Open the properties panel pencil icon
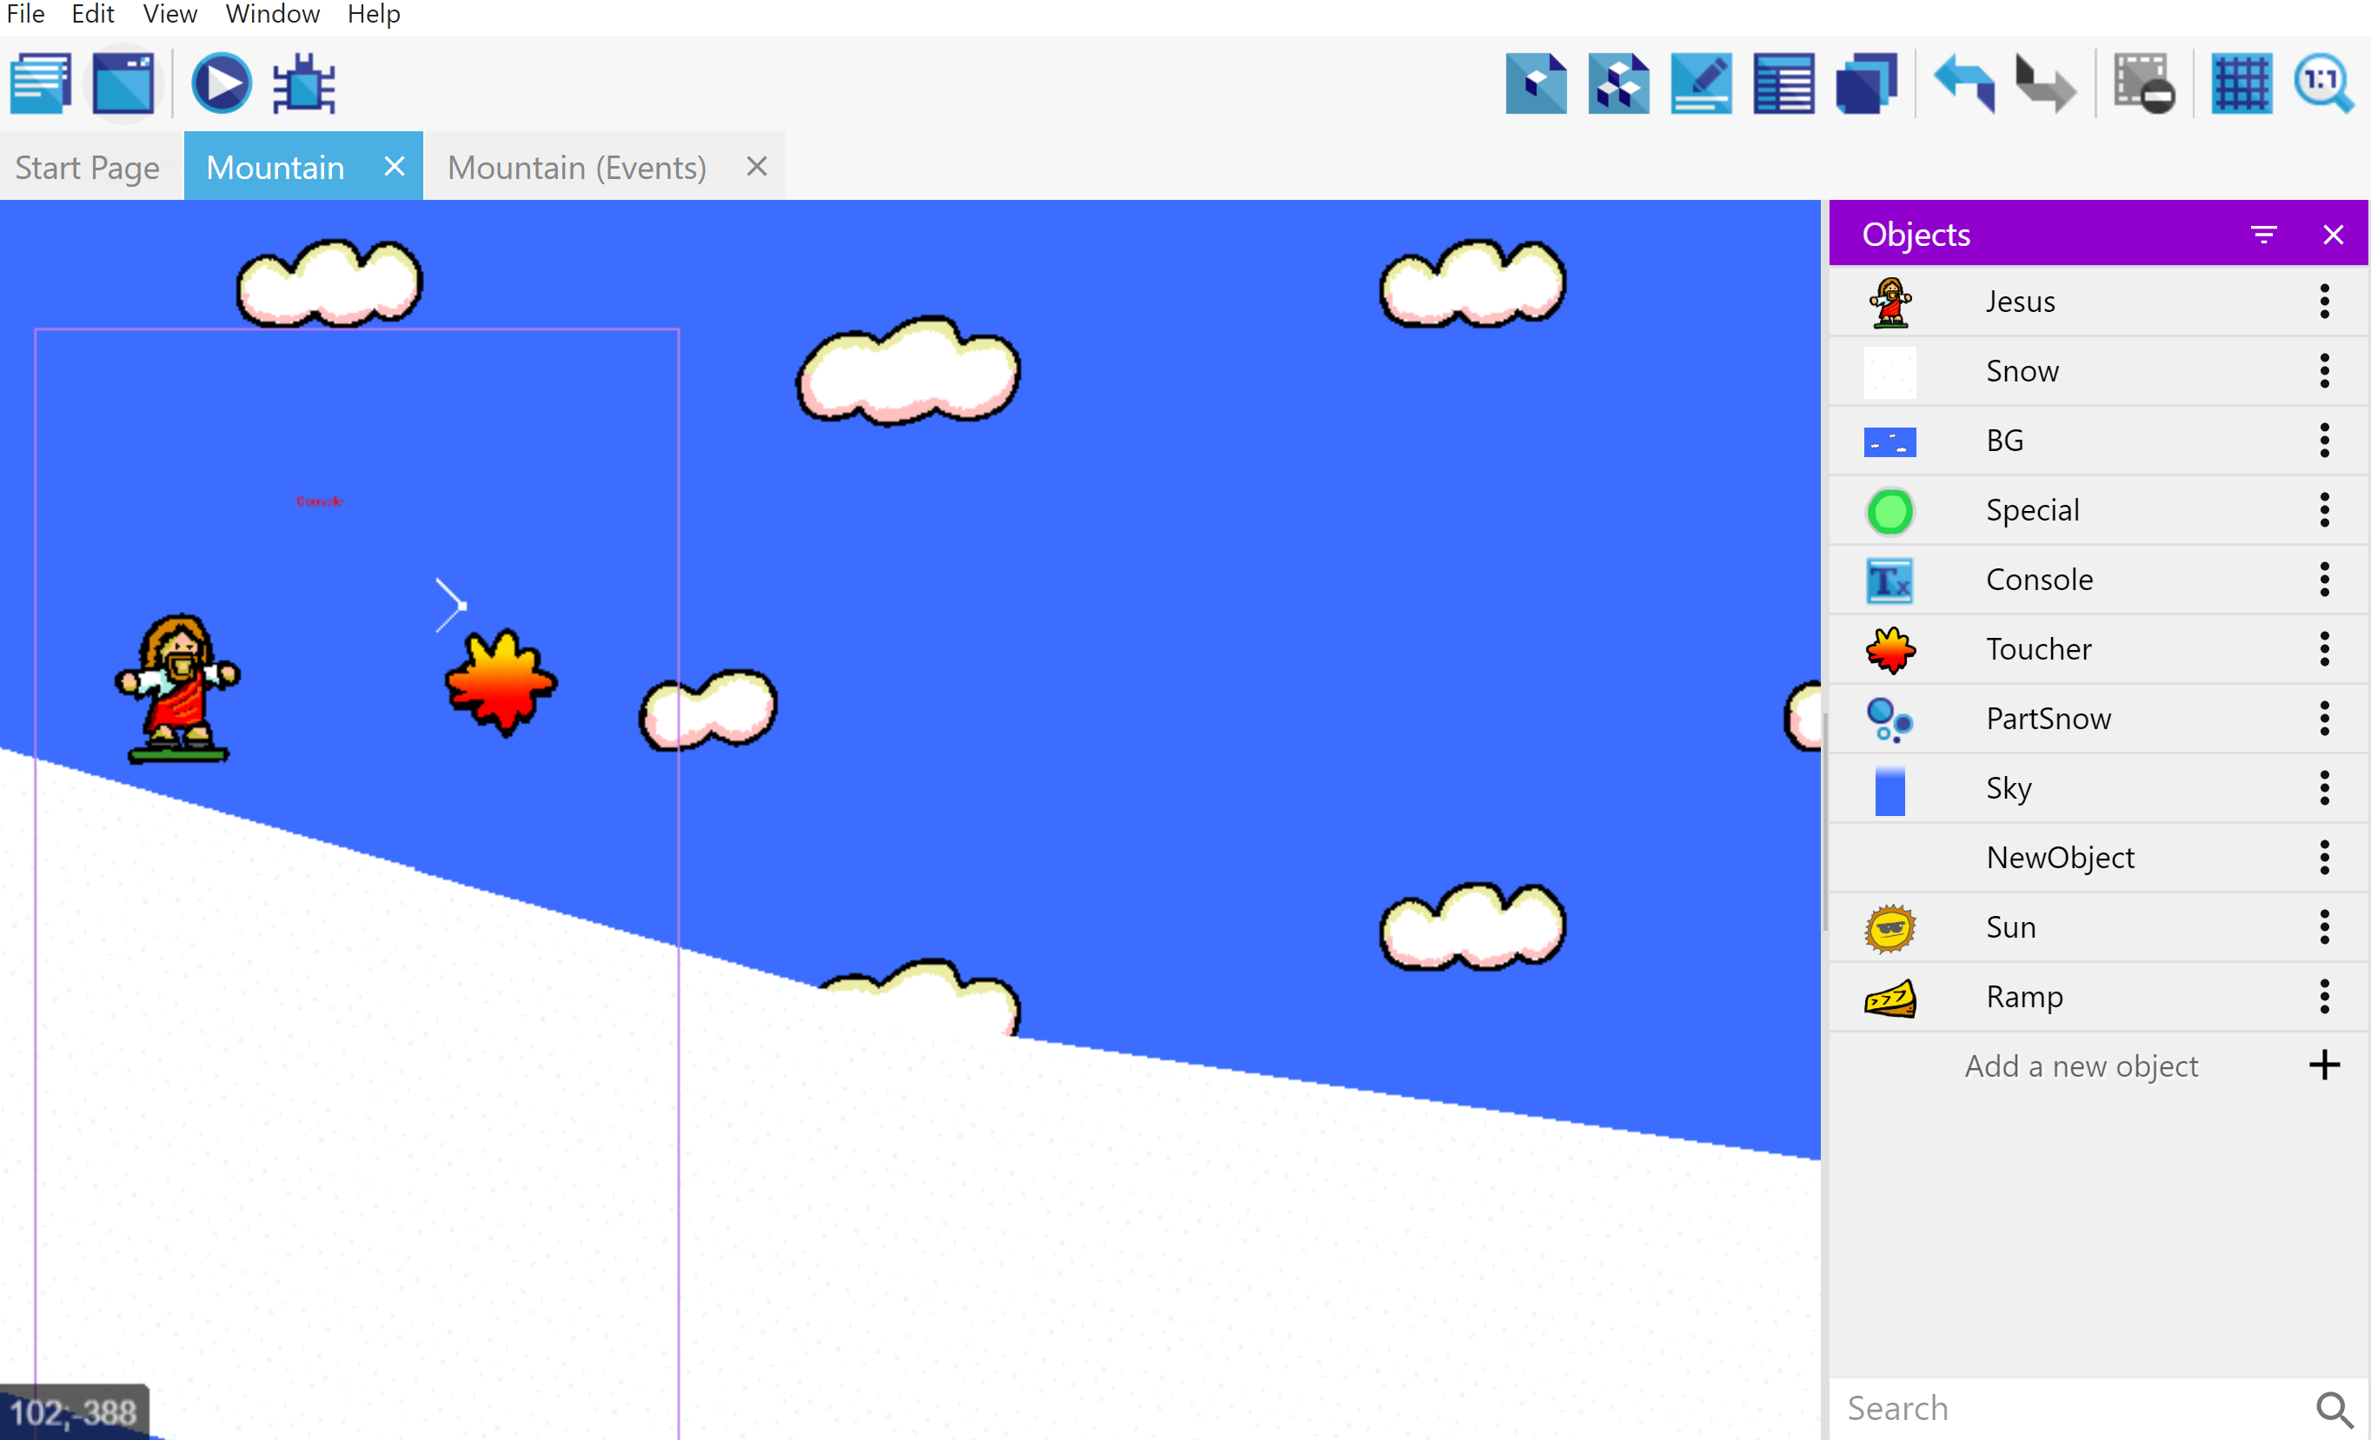Screen dimensions: 2371x1440 (1701, 83)
